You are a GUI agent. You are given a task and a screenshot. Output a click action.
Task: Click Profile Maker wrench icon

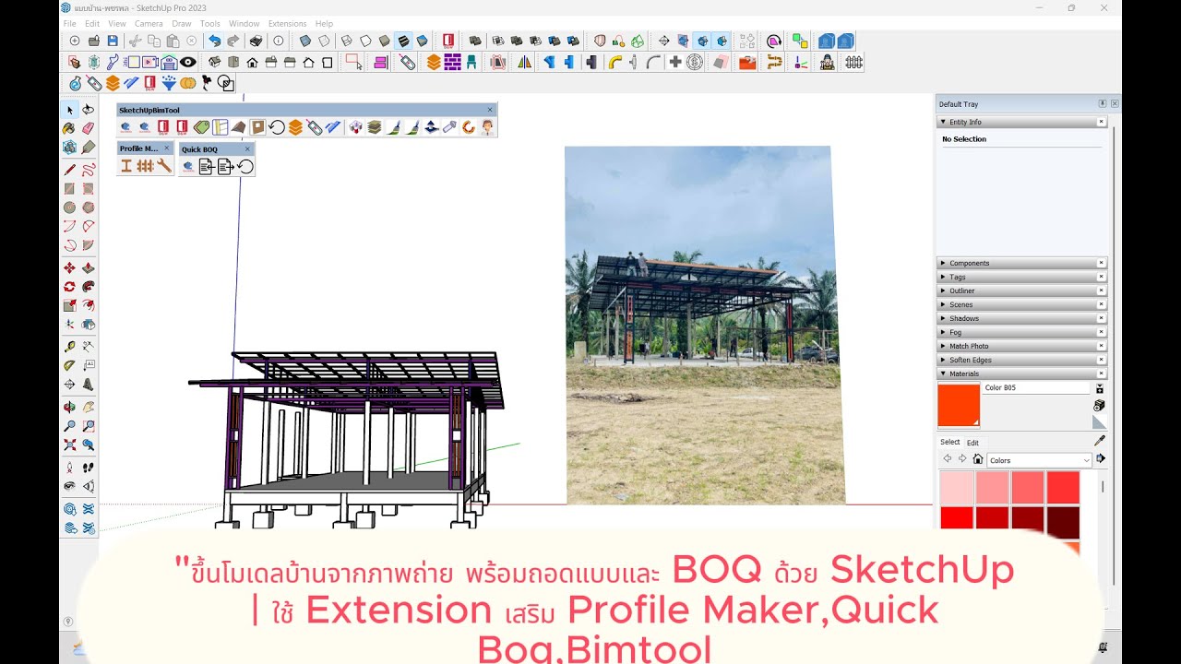click(163, 166)
